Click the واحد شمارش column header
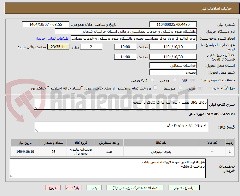This screenshot has height=196, width=240. (109, 143)
